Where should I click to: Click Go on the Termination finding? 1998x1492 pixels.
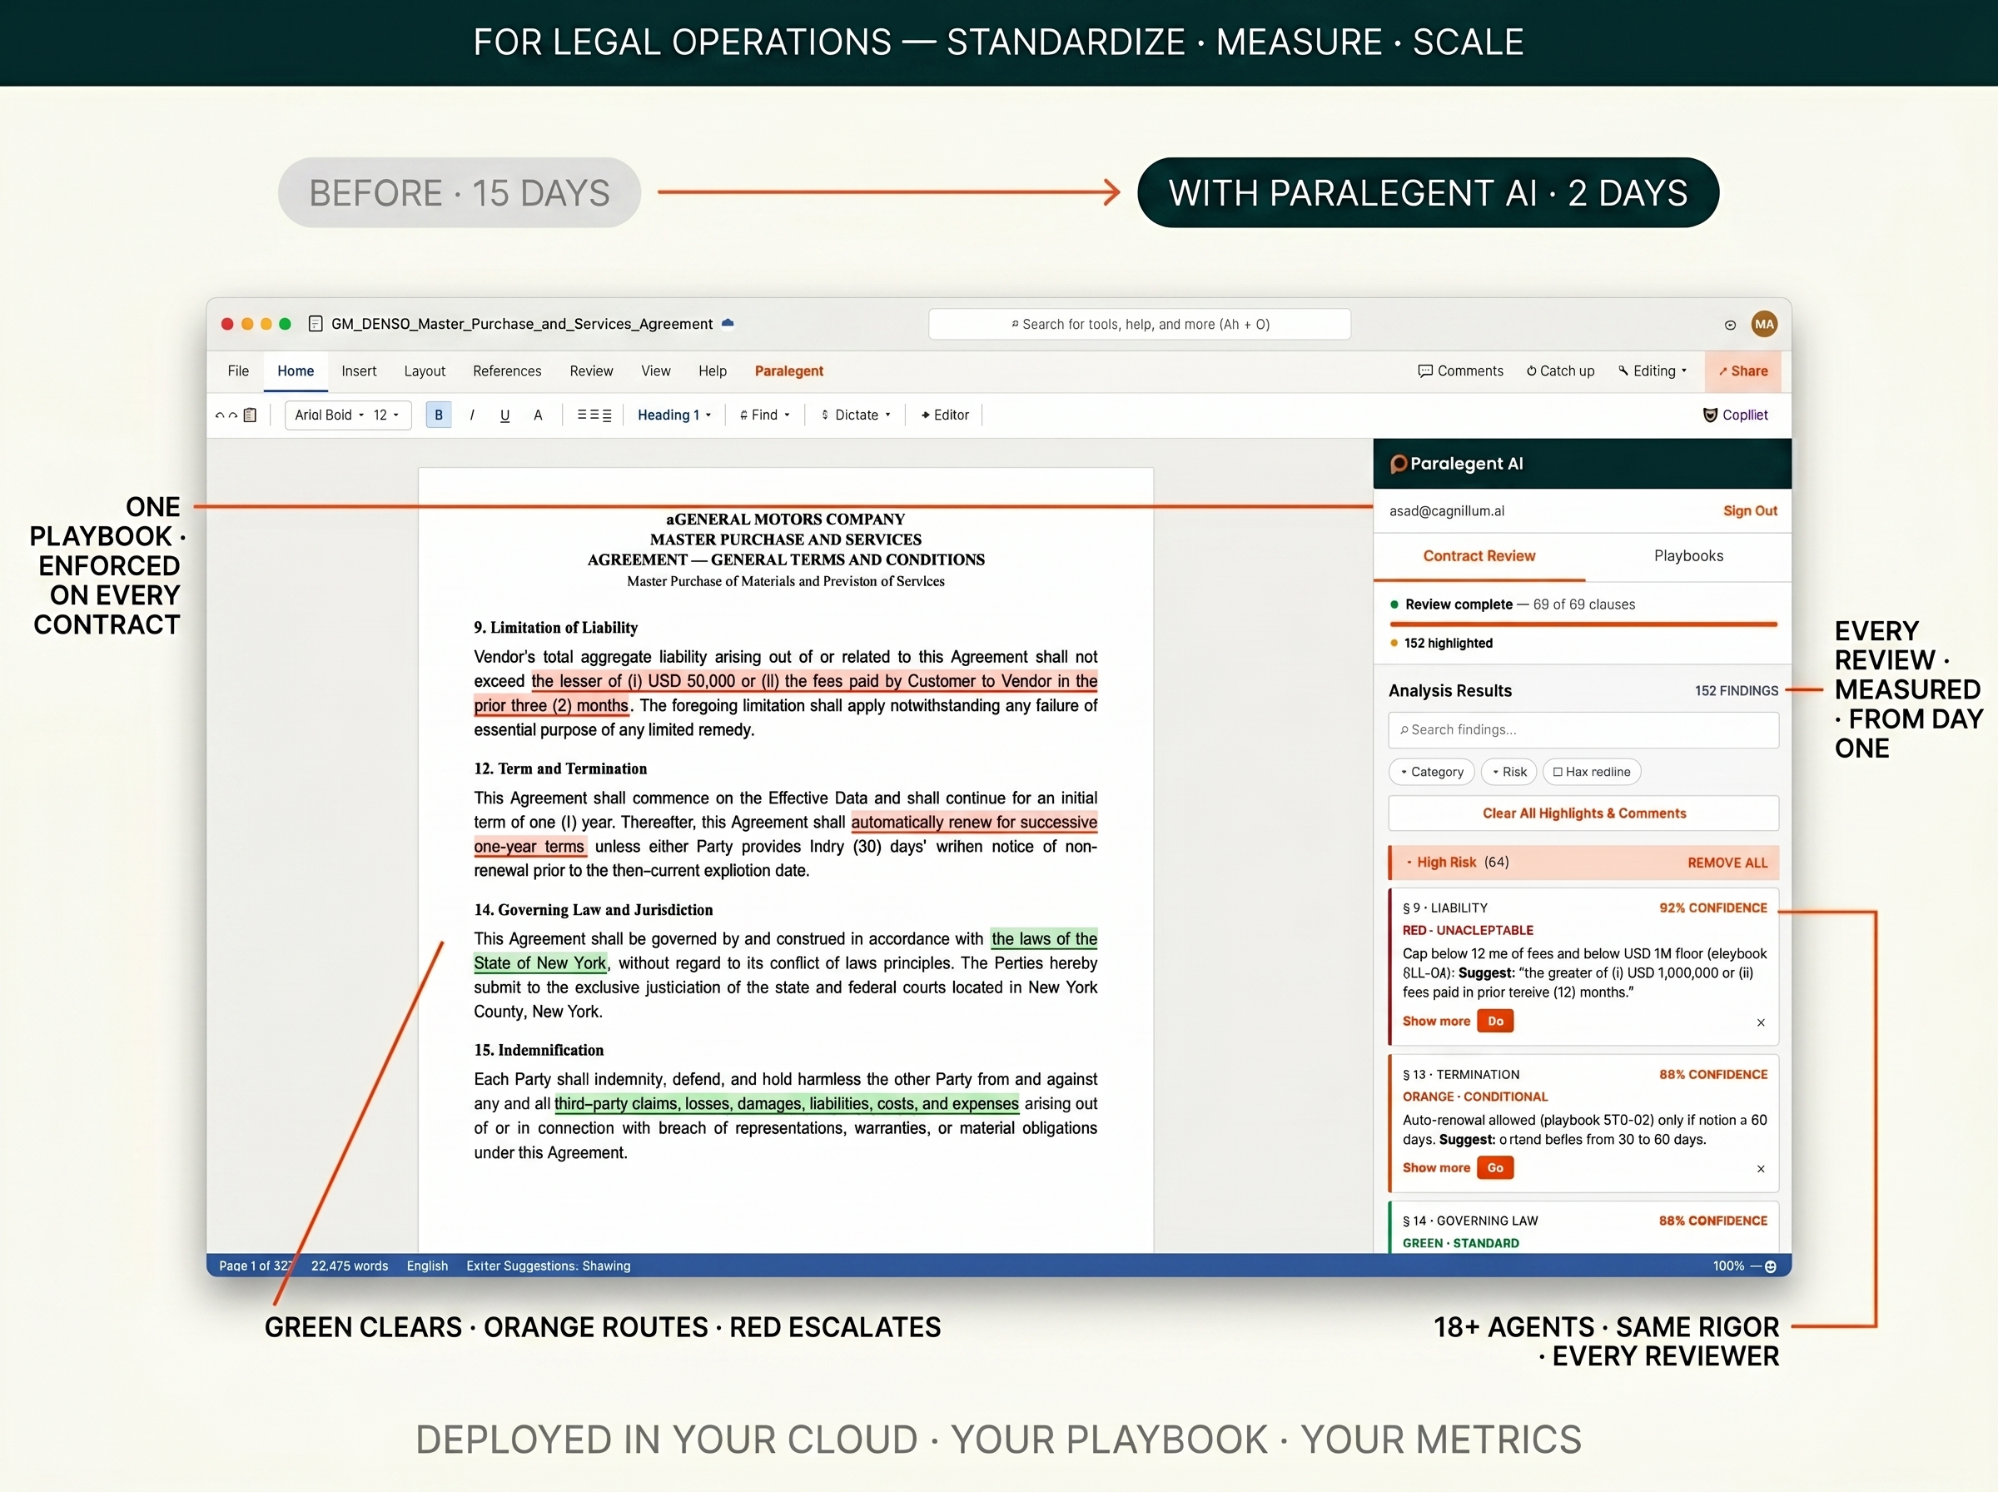click(x=1495, y=1168)
